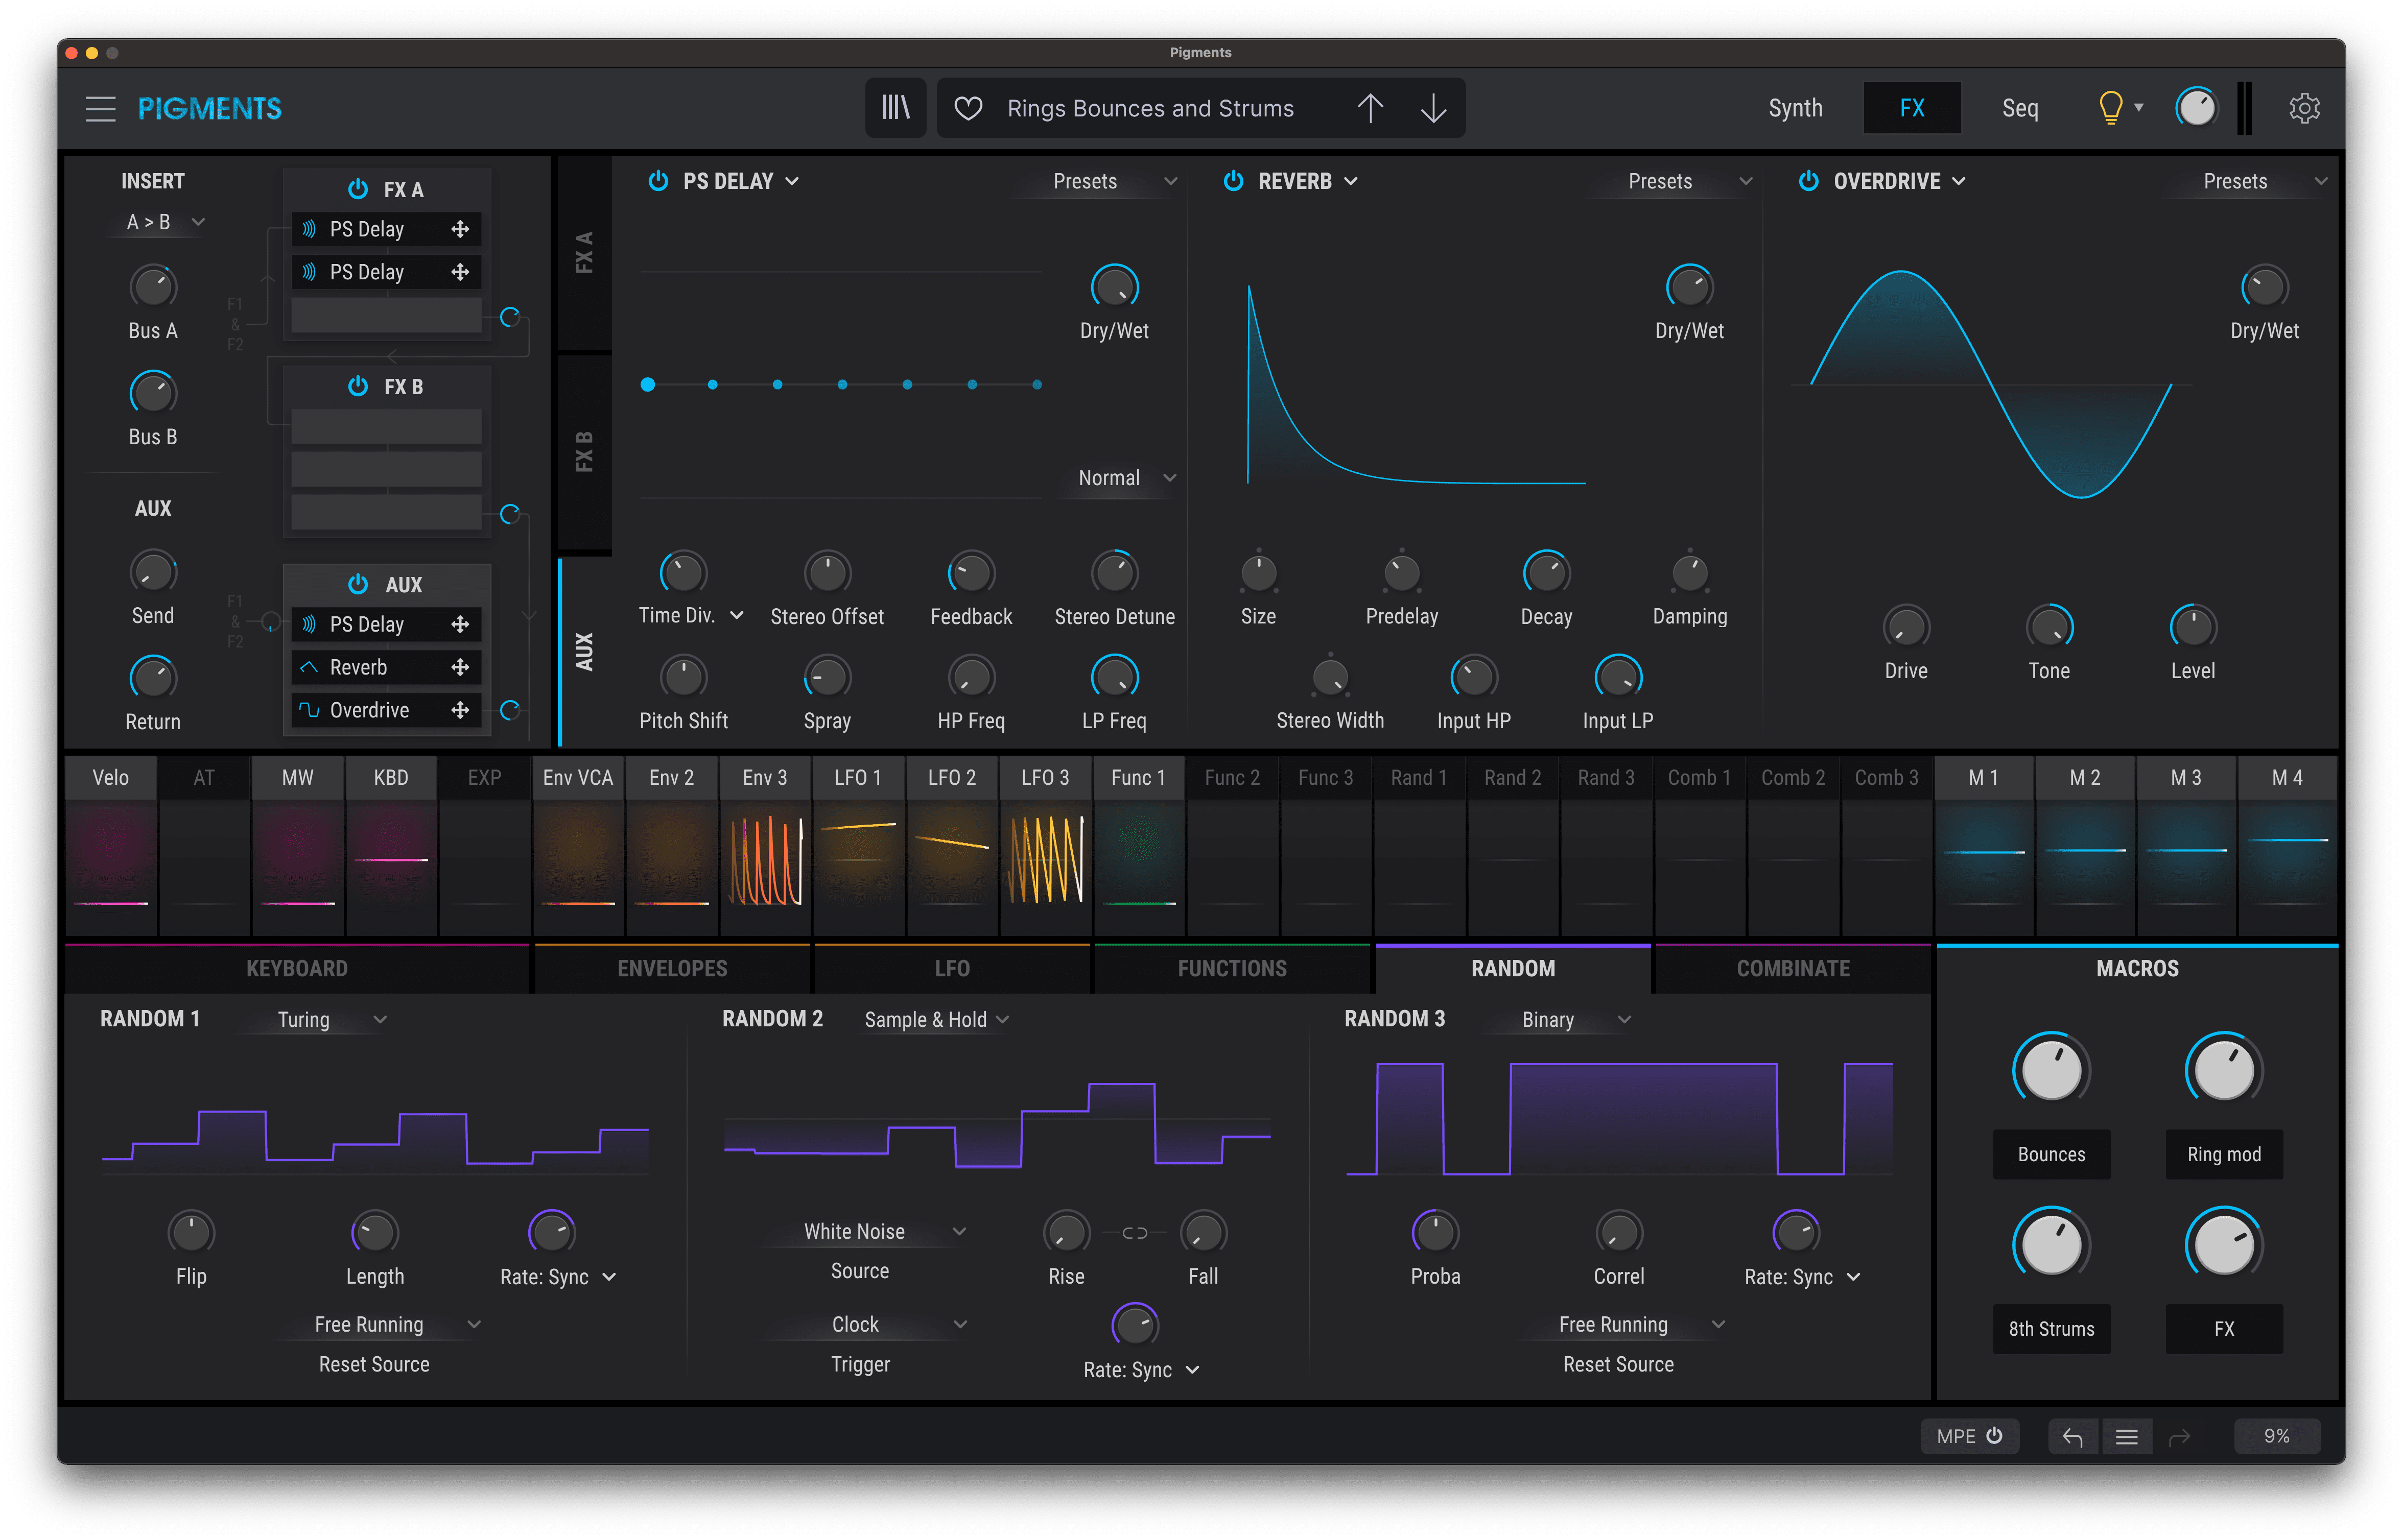Click move handle on AUX Overdrive slot
Screen dimensions: 2403x1540
tap(460, 710)
